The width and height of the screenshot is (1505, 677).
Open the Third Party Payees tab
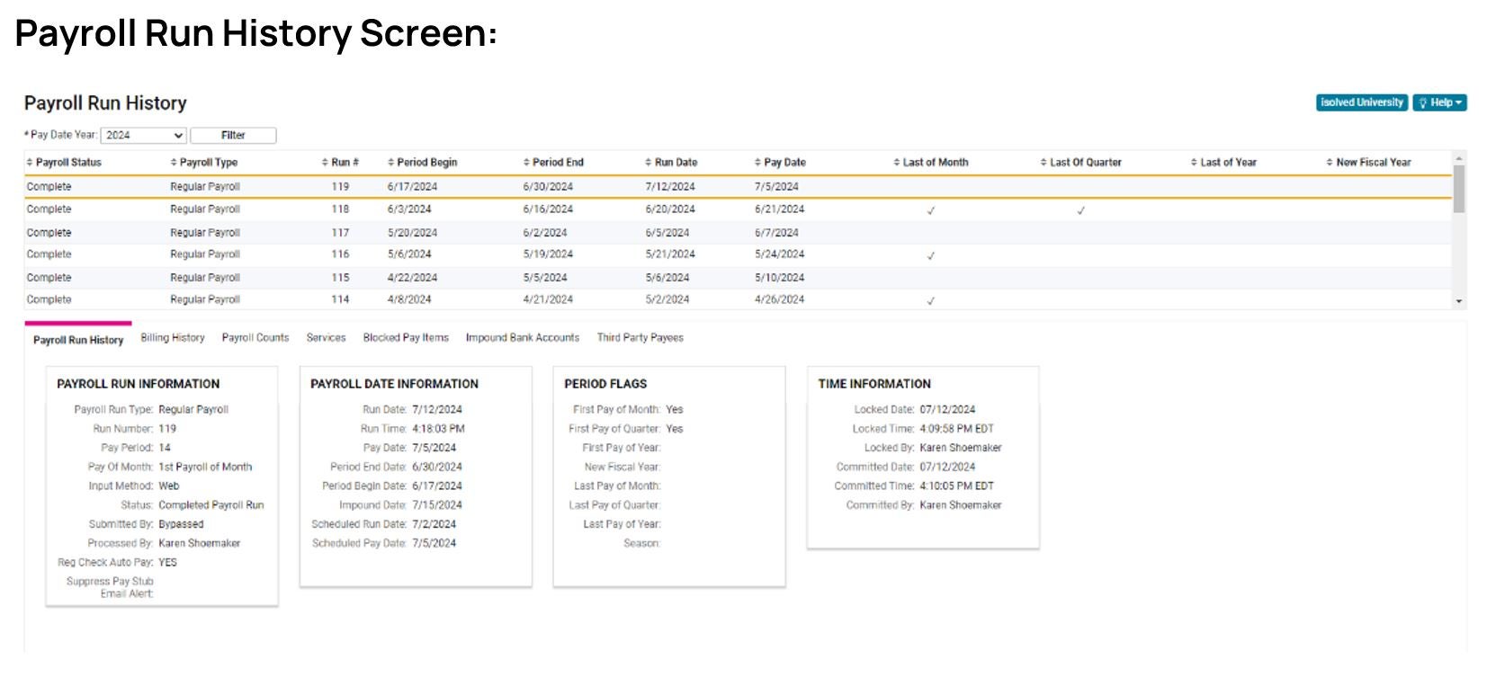pos(641,338)
